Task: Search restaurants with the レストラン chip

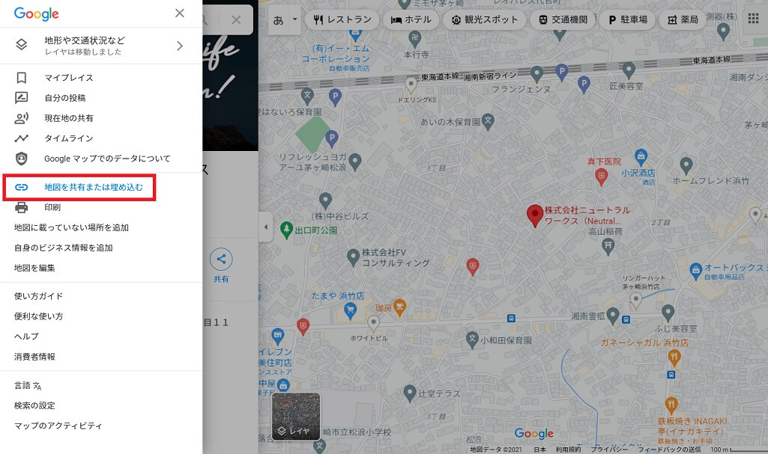Action: [342, 19]
